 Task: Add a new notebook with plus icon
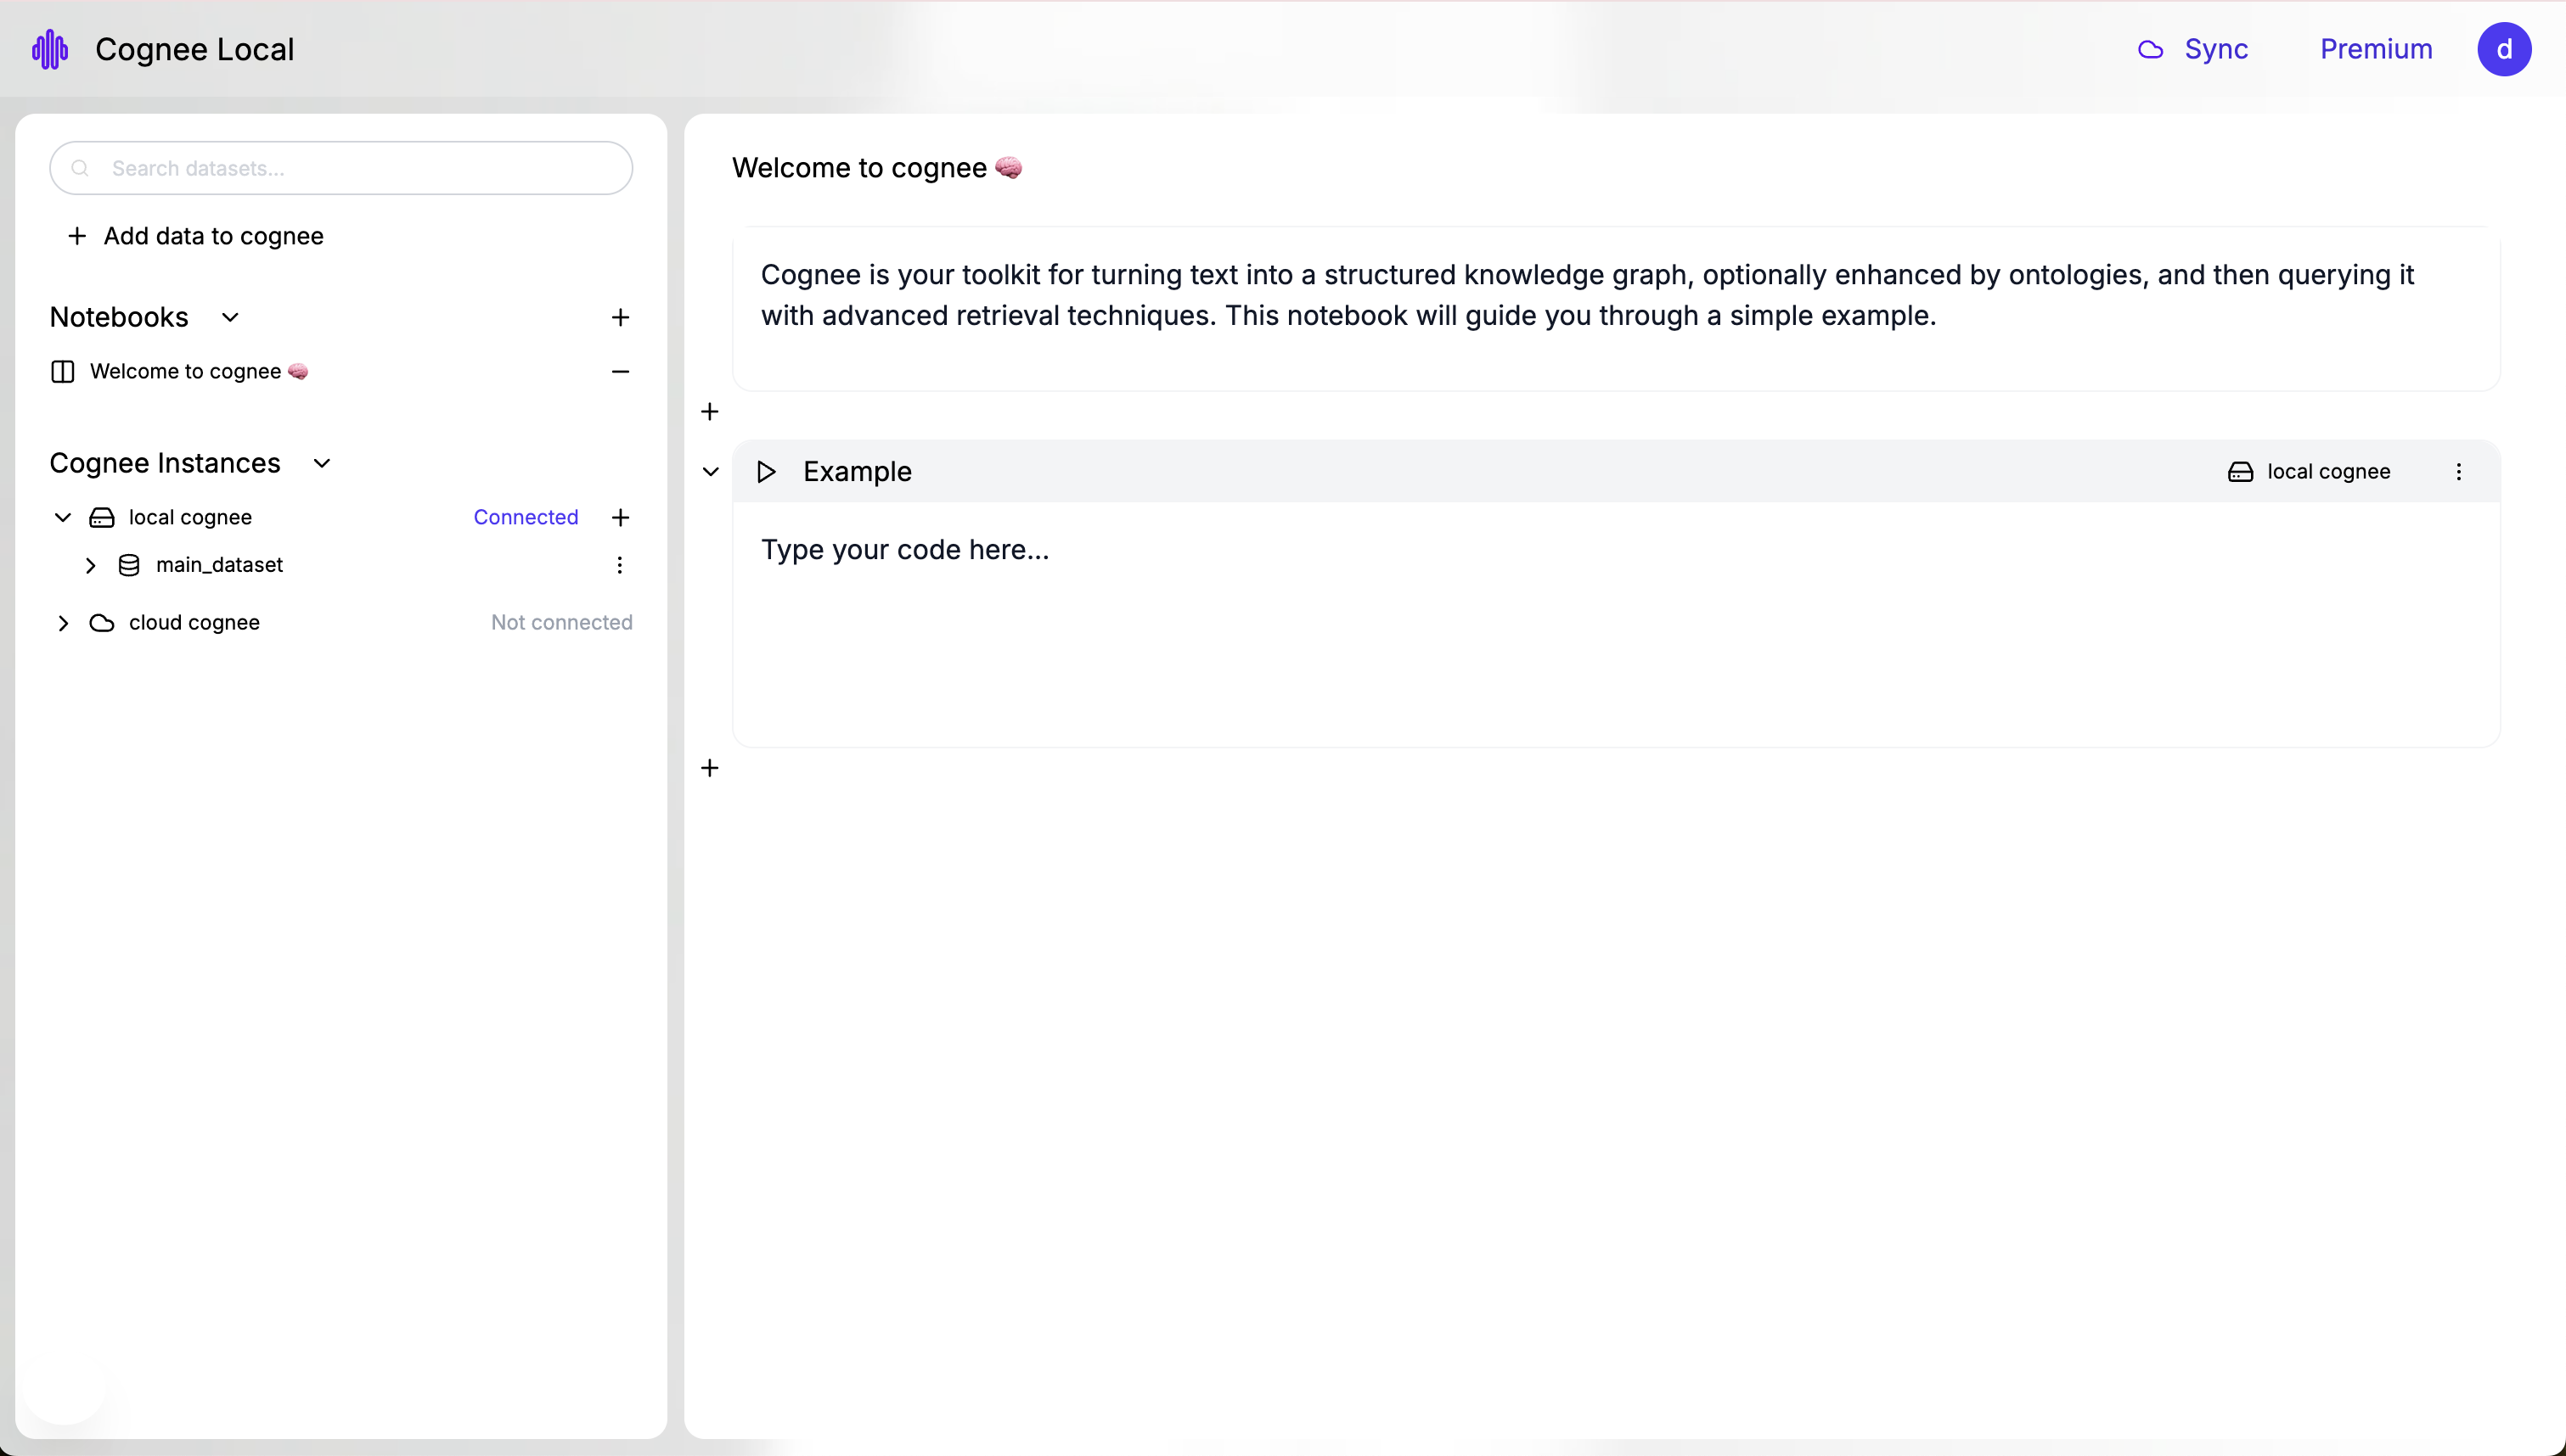(x=620, y=317)
